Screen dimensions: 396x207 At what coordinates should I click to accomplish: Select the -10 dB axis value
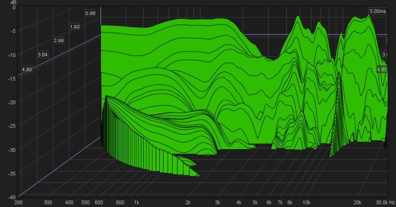tap(12, 55)
